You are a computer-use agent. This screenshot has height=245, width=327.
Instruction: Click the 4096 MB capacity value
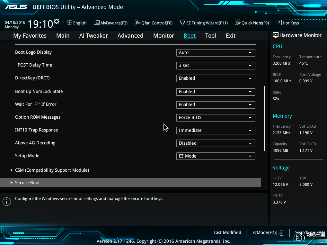click(280, 150)
